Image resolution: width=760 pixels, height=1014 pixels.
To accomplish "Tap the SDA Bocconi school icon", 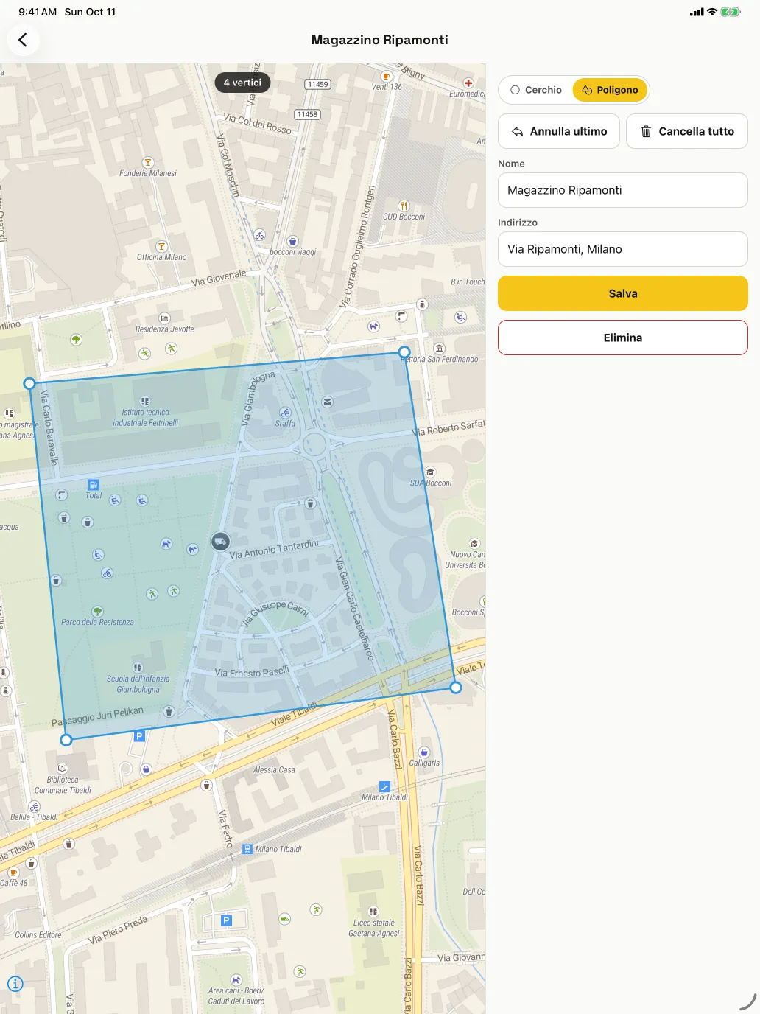I will 431,472.
